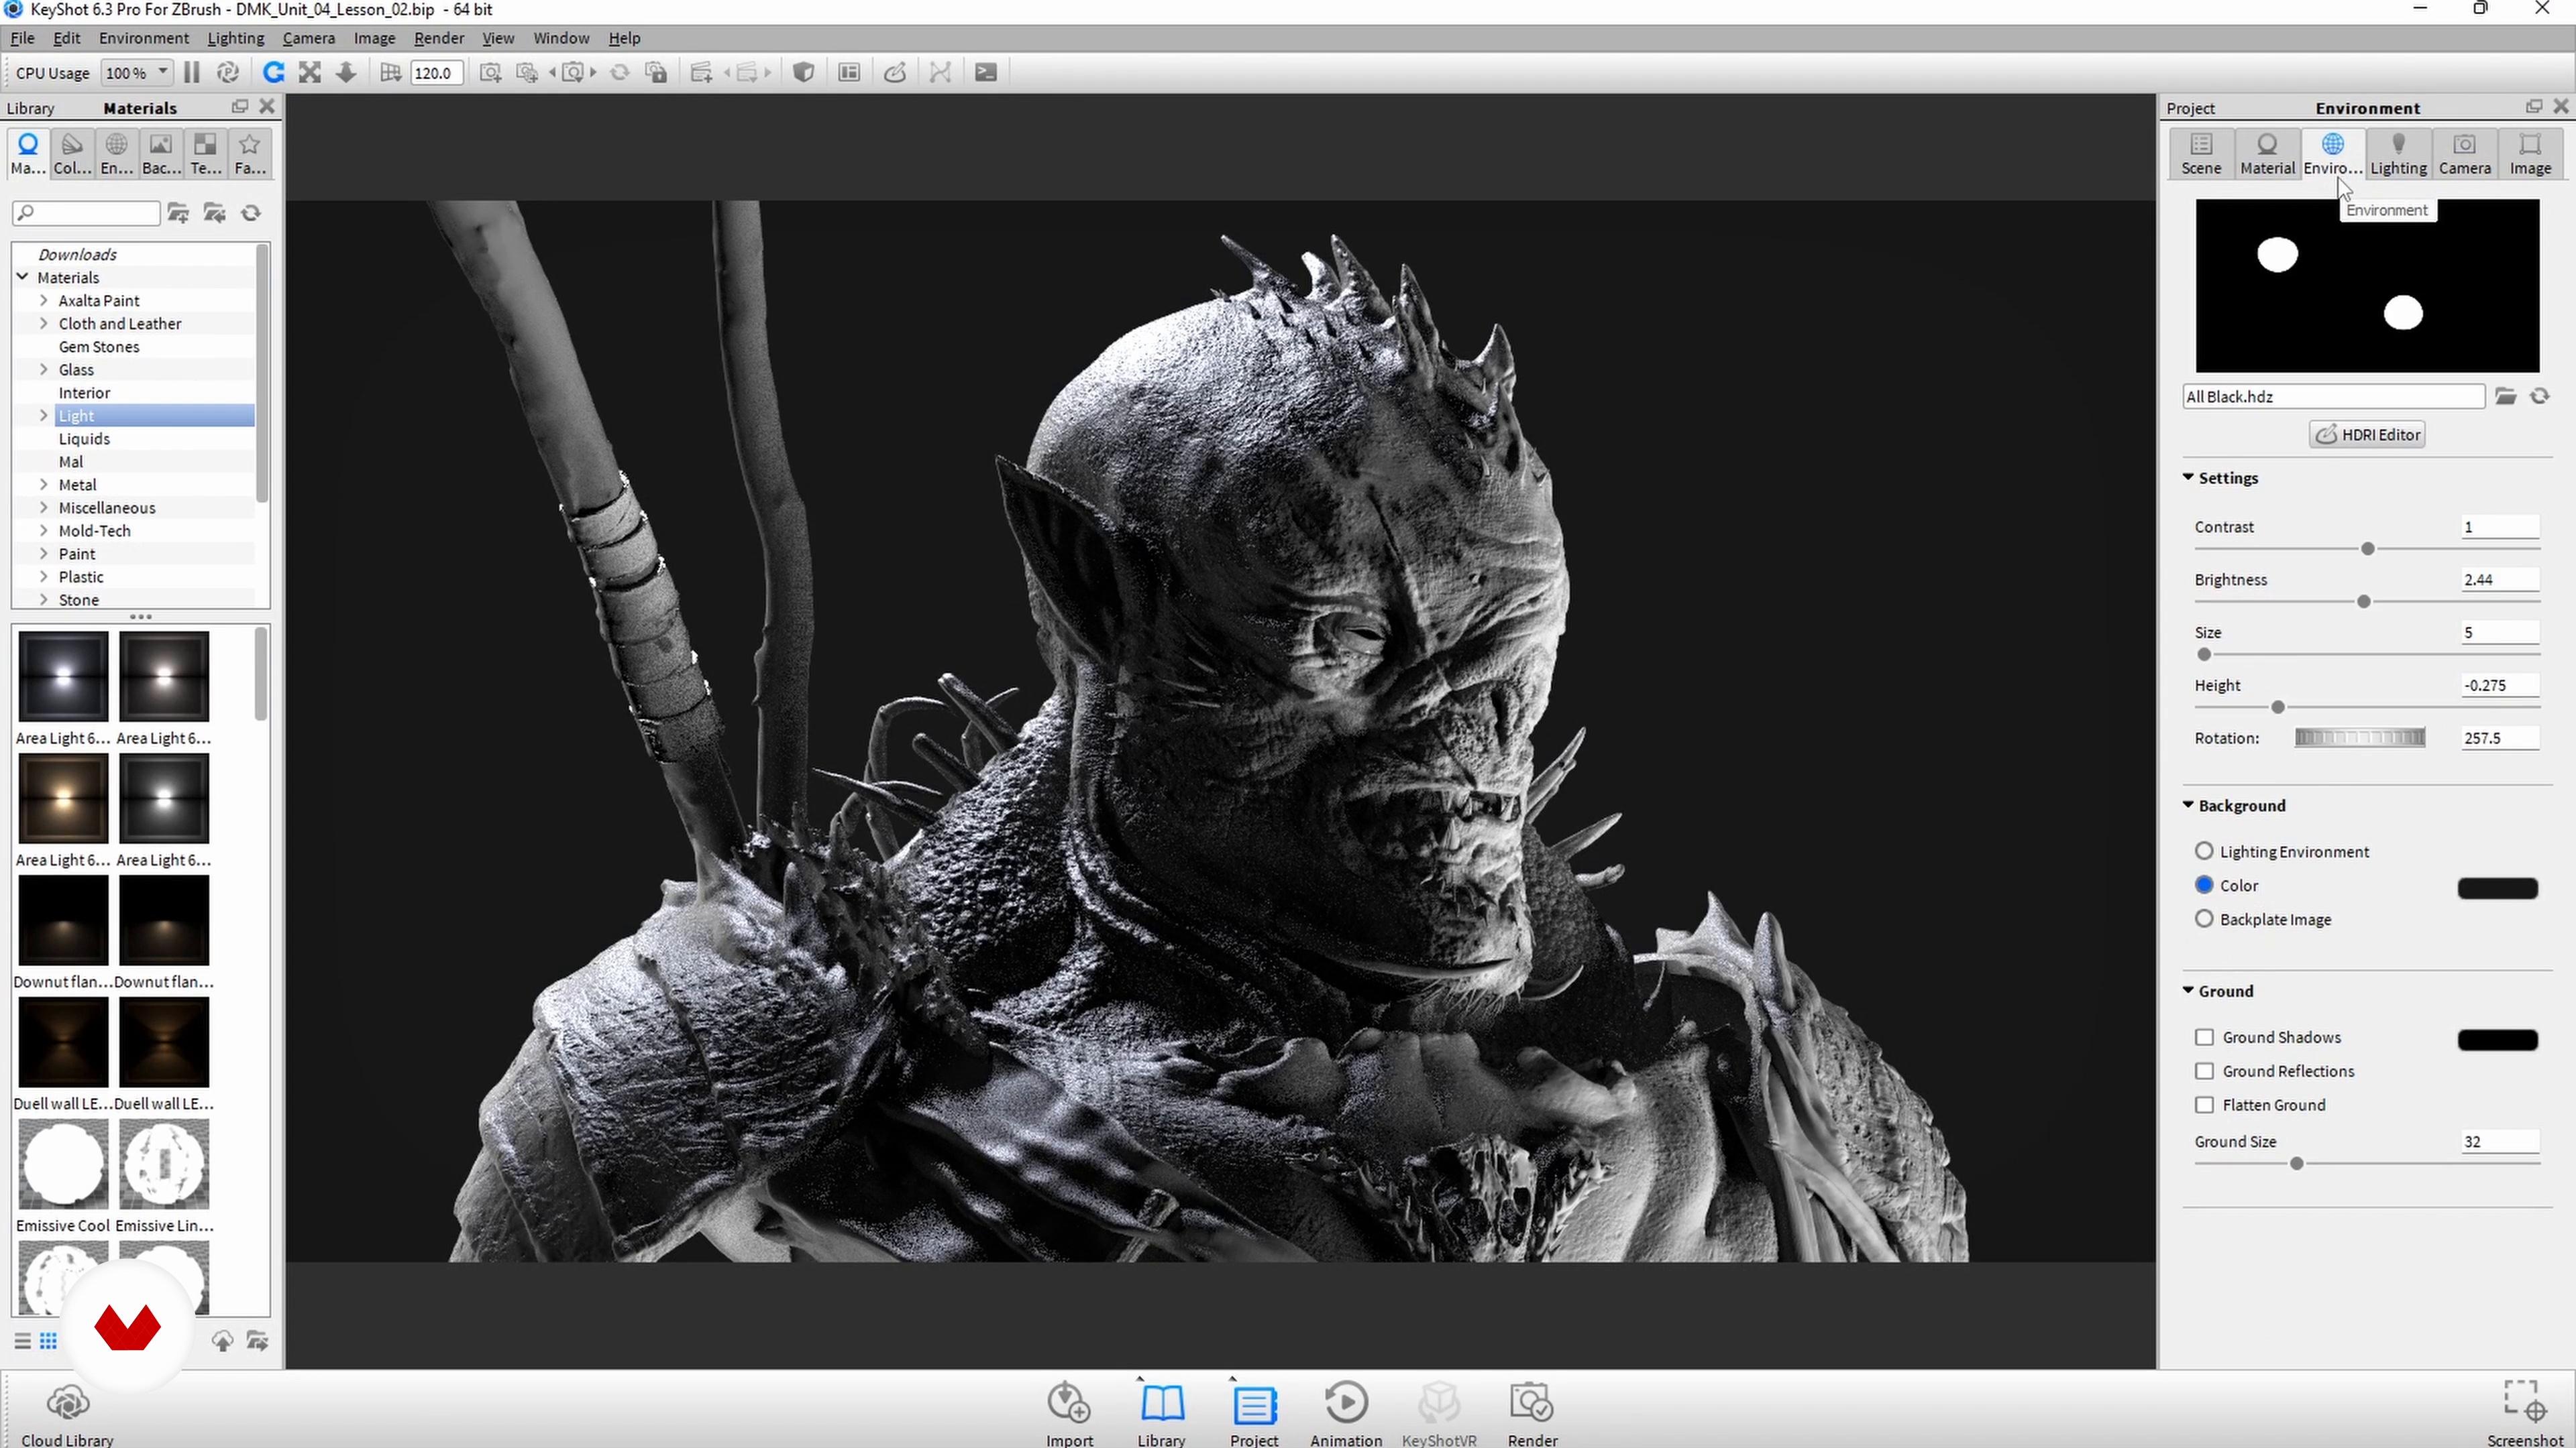Switch to the Camera tab
The image size is (2576, 1448).
coord(2464,154)
